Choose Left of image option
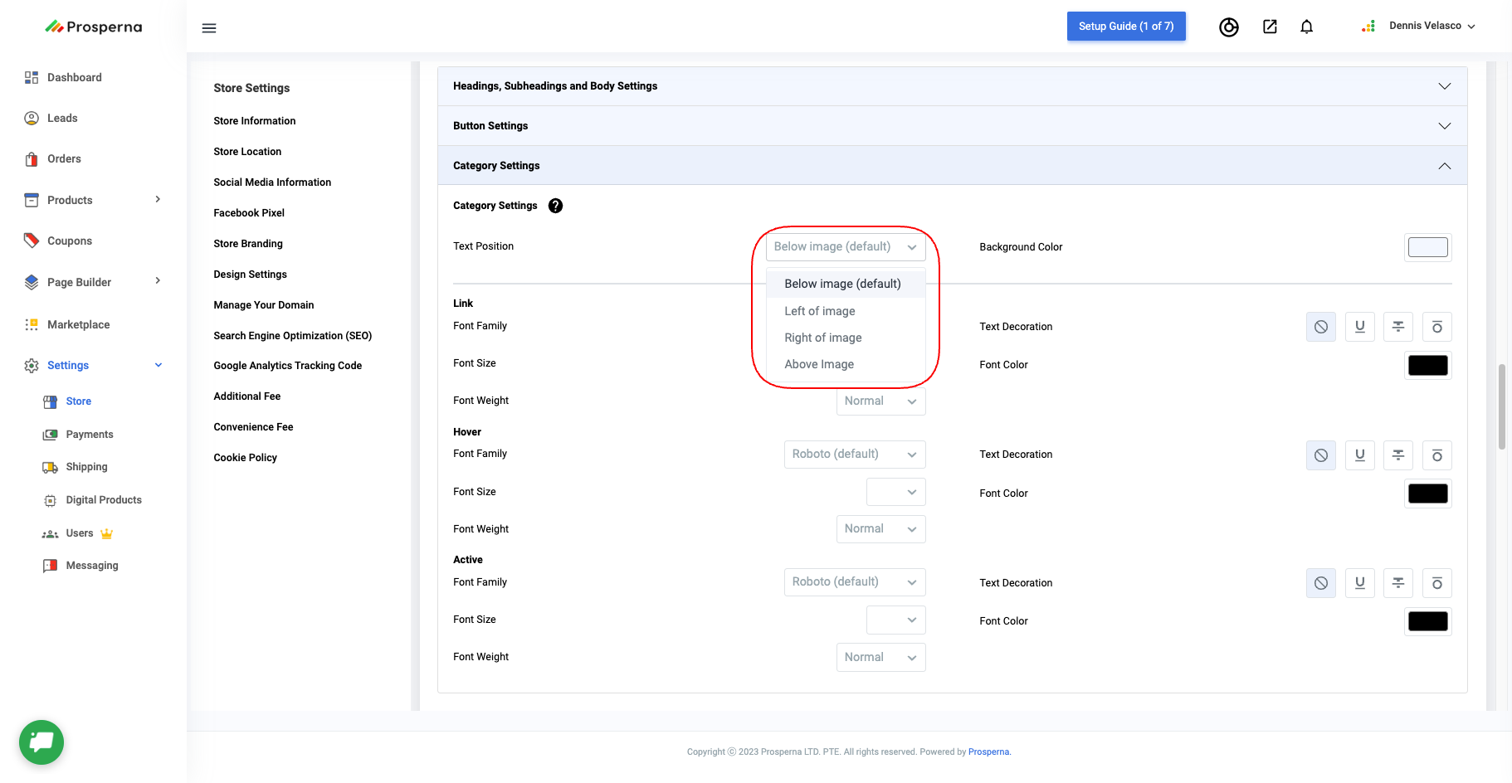Screen dimensions: 1512x783 [x=820, y=311]
